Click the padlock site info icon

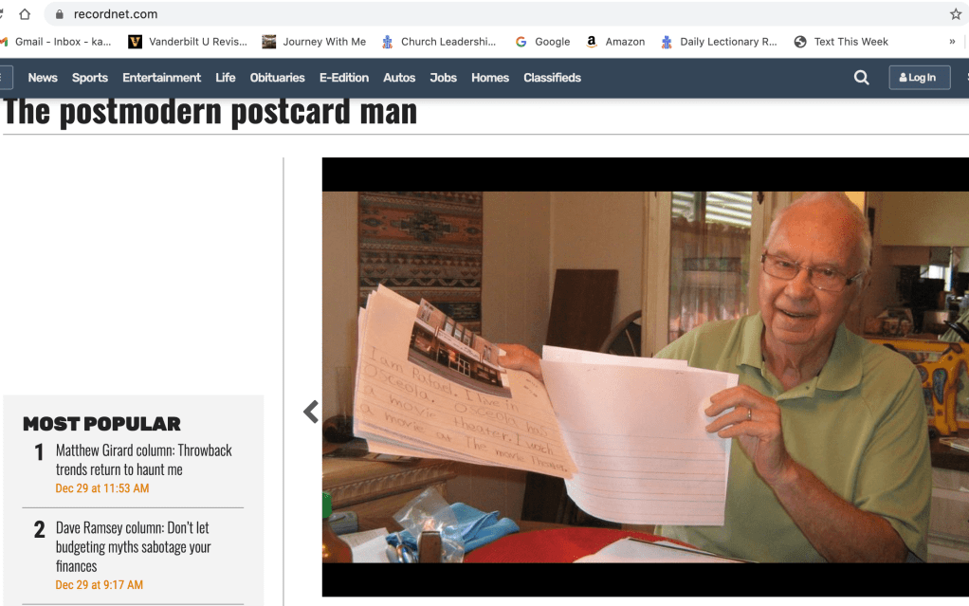59,14
